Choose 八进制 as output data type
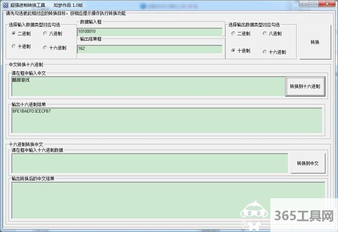The width and height of the screenshot is (338, 232). click(265, 33)
